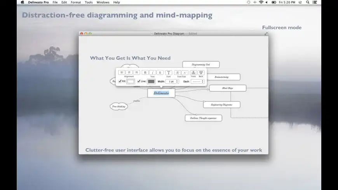Open the File menu
Screen dimensions: 338x190
pos(55,2)
